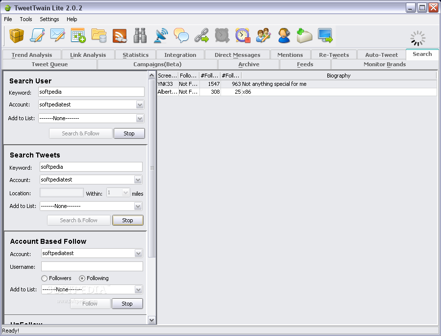Click the orange RSS feed icon
This screenshot has width=441, height=336.
[120, 36]
